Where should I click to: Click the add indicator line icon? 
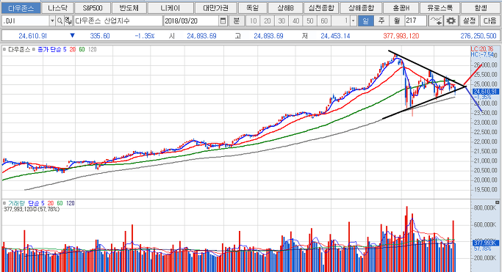(x=435, y=21)
